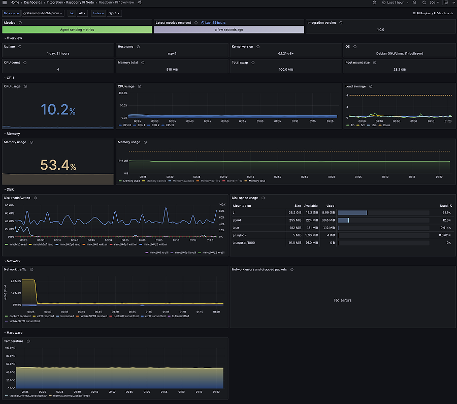This screenshot has width=457, height=404.
Task: Click the refresh dashboard icon
Action: [423, 3]
